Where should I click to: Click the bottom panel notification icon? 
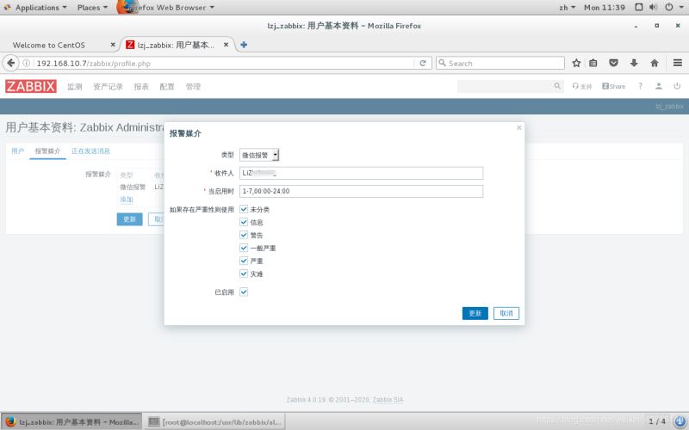point(680,421)
